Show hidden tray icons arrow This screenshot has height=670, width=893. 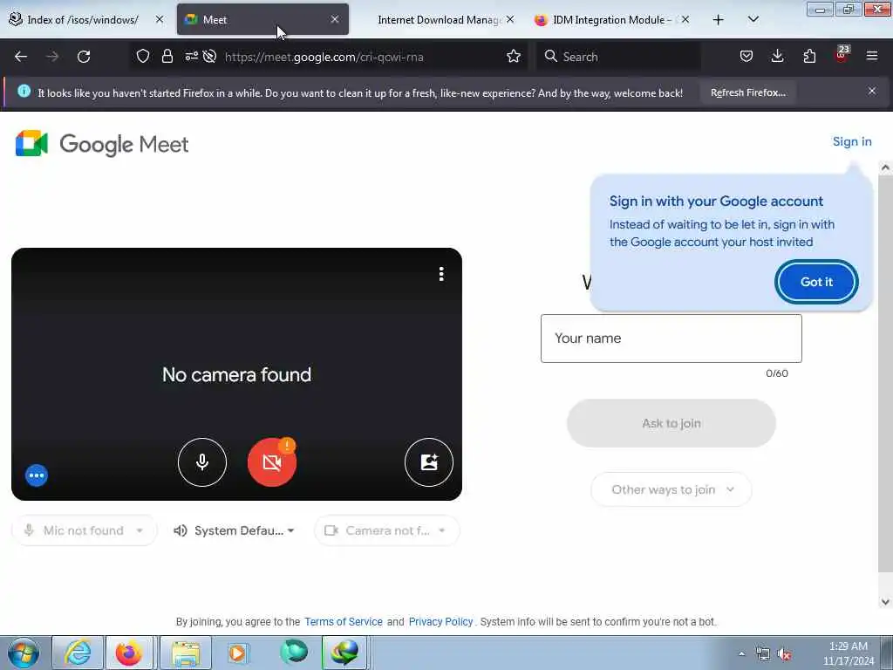point(741,654)
